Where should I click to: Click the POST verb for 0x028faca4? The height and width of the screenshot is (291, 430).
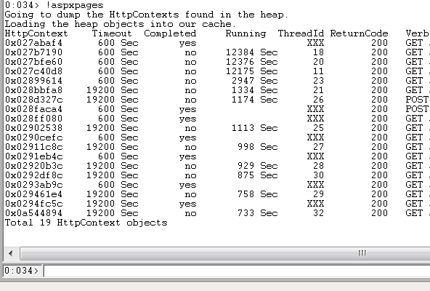[x=417, y=109]
